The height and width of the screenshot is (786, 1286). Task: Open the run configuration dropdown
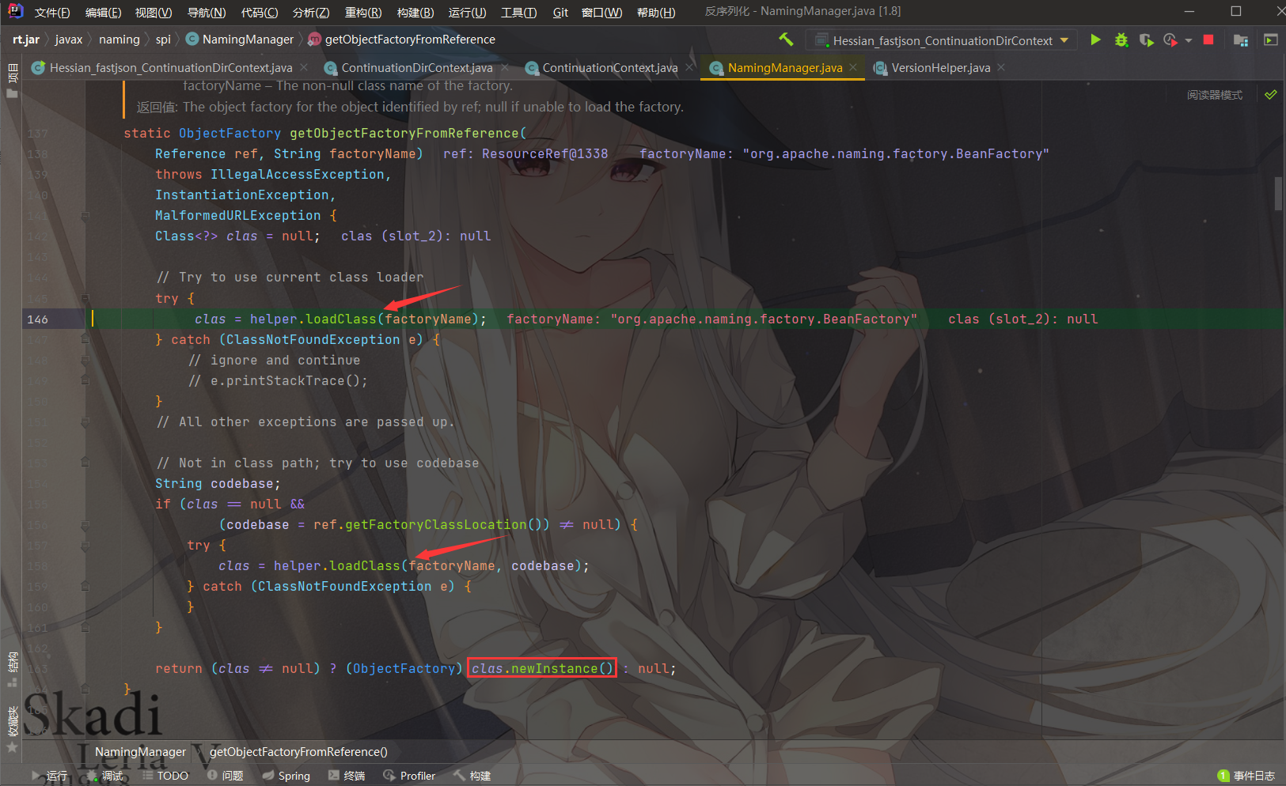point(942,40)
